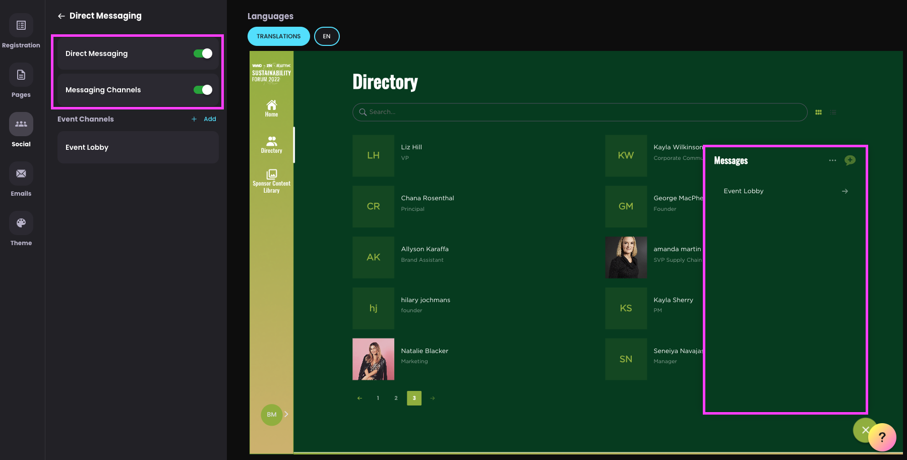Toggle Direct Messaging switch
907x460 pixels.
pos(203,53)
